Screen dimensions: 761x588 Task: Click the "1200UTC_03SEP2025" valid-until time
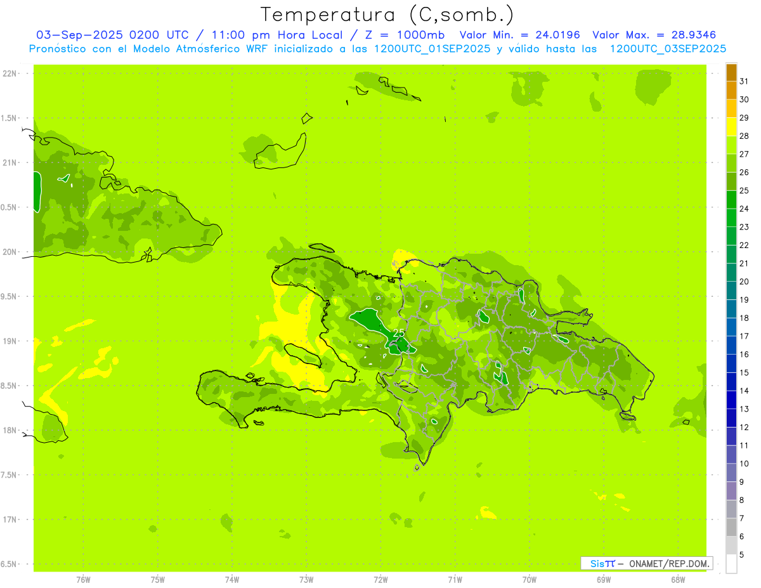click(x=668, y=49)
